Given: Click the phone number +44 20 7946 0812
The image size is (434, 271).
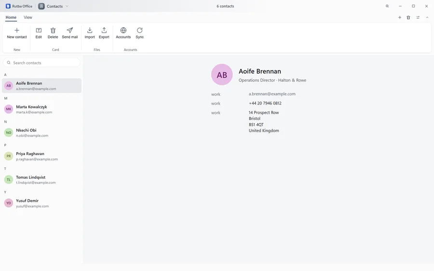Looking at the screenshot, I should (x=265, y=103).
